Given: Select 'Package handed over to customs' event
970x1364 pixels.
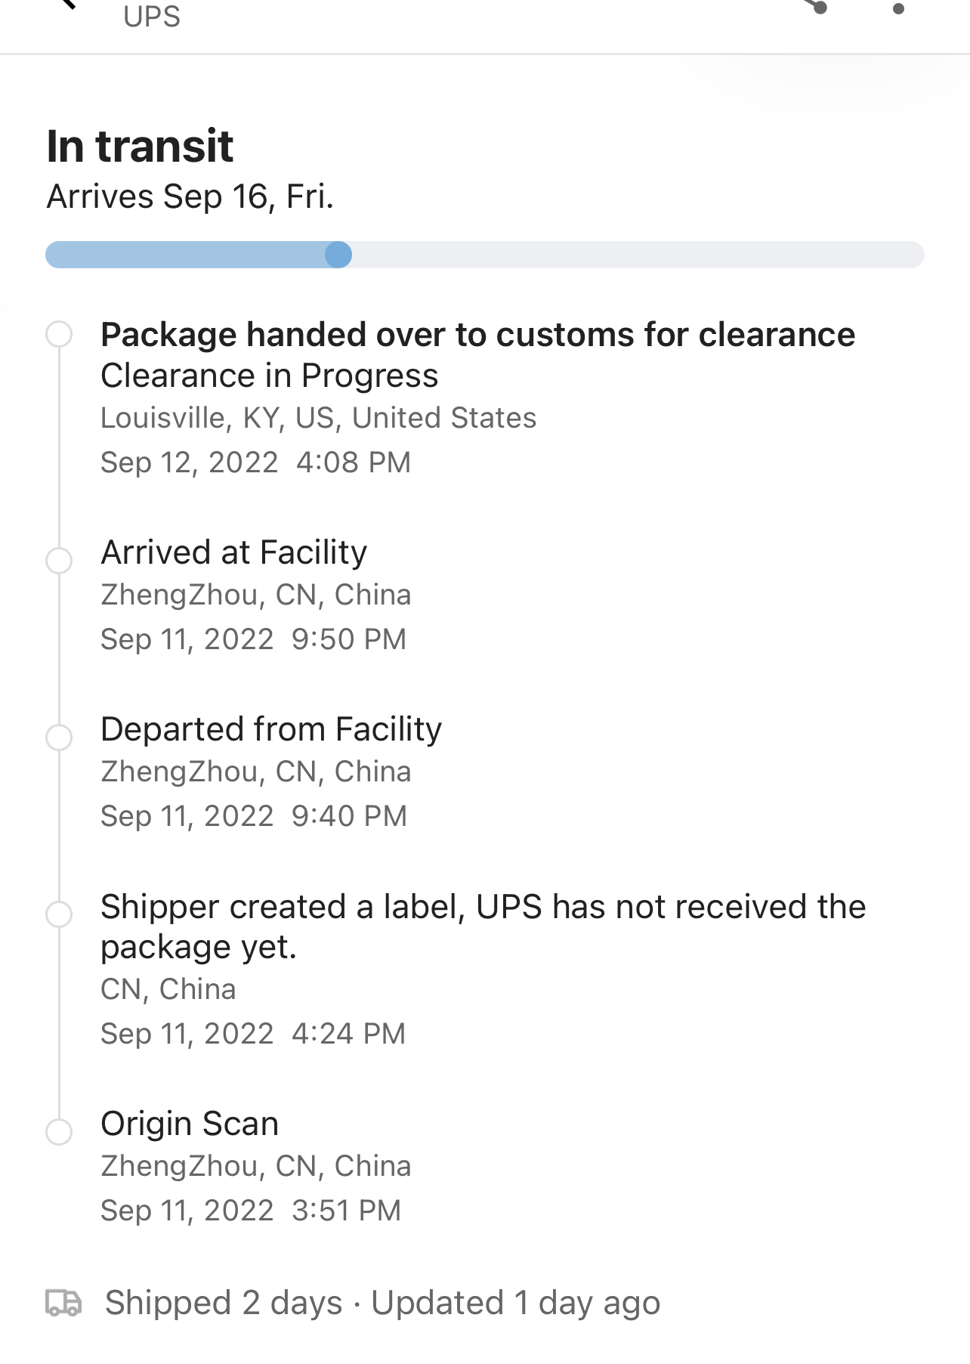Looking at the screenshot, I should tap(477, 335).
